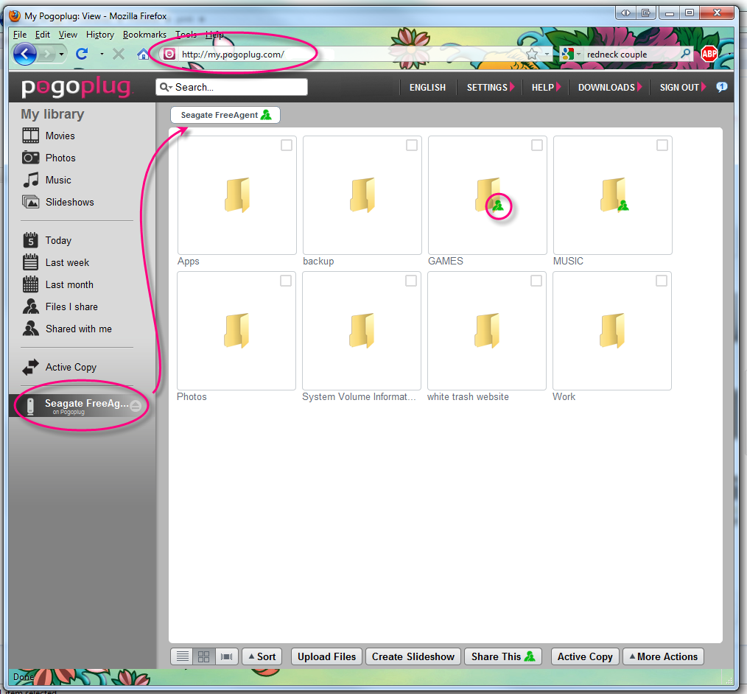Click the Upload Files button
This screenshot has height=694, width=747.
click(326, 656)
